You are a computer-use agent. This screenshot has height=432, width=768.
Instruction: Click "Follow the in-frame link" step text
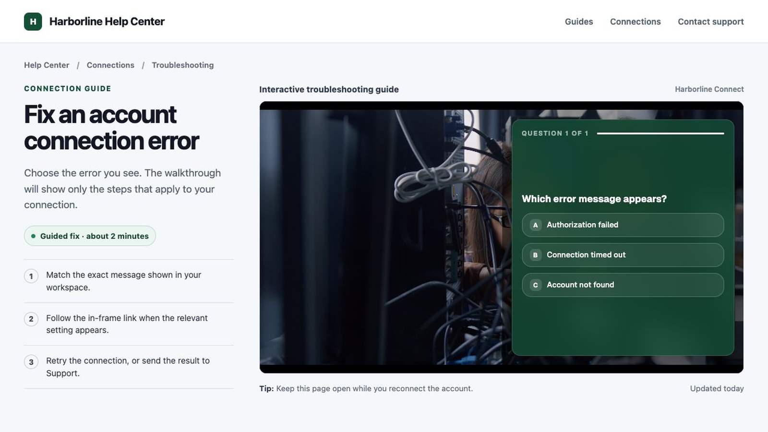point(127,324)
